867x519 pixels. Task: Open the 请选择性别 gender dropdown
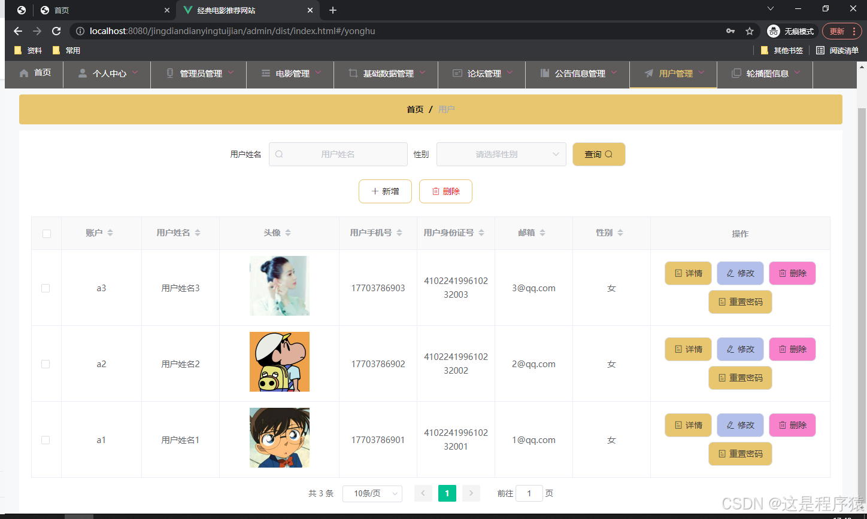tap(501, 154)
